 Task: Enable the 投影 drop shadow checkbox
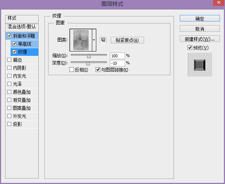pos(9,124)
